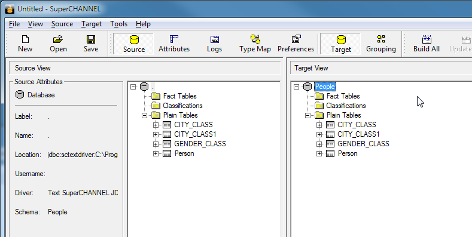Select the People database node
The height and width of the screenshot is (237, 472).
(x=325, y=87)
